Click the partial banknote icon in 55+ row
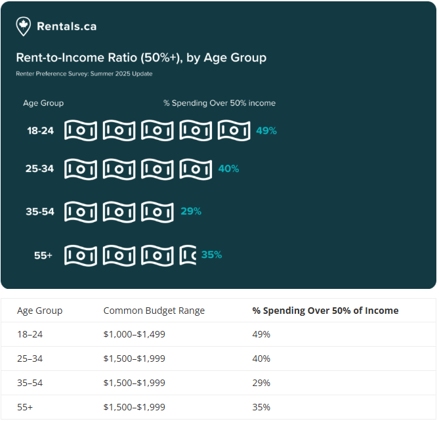 coord(188,255)
